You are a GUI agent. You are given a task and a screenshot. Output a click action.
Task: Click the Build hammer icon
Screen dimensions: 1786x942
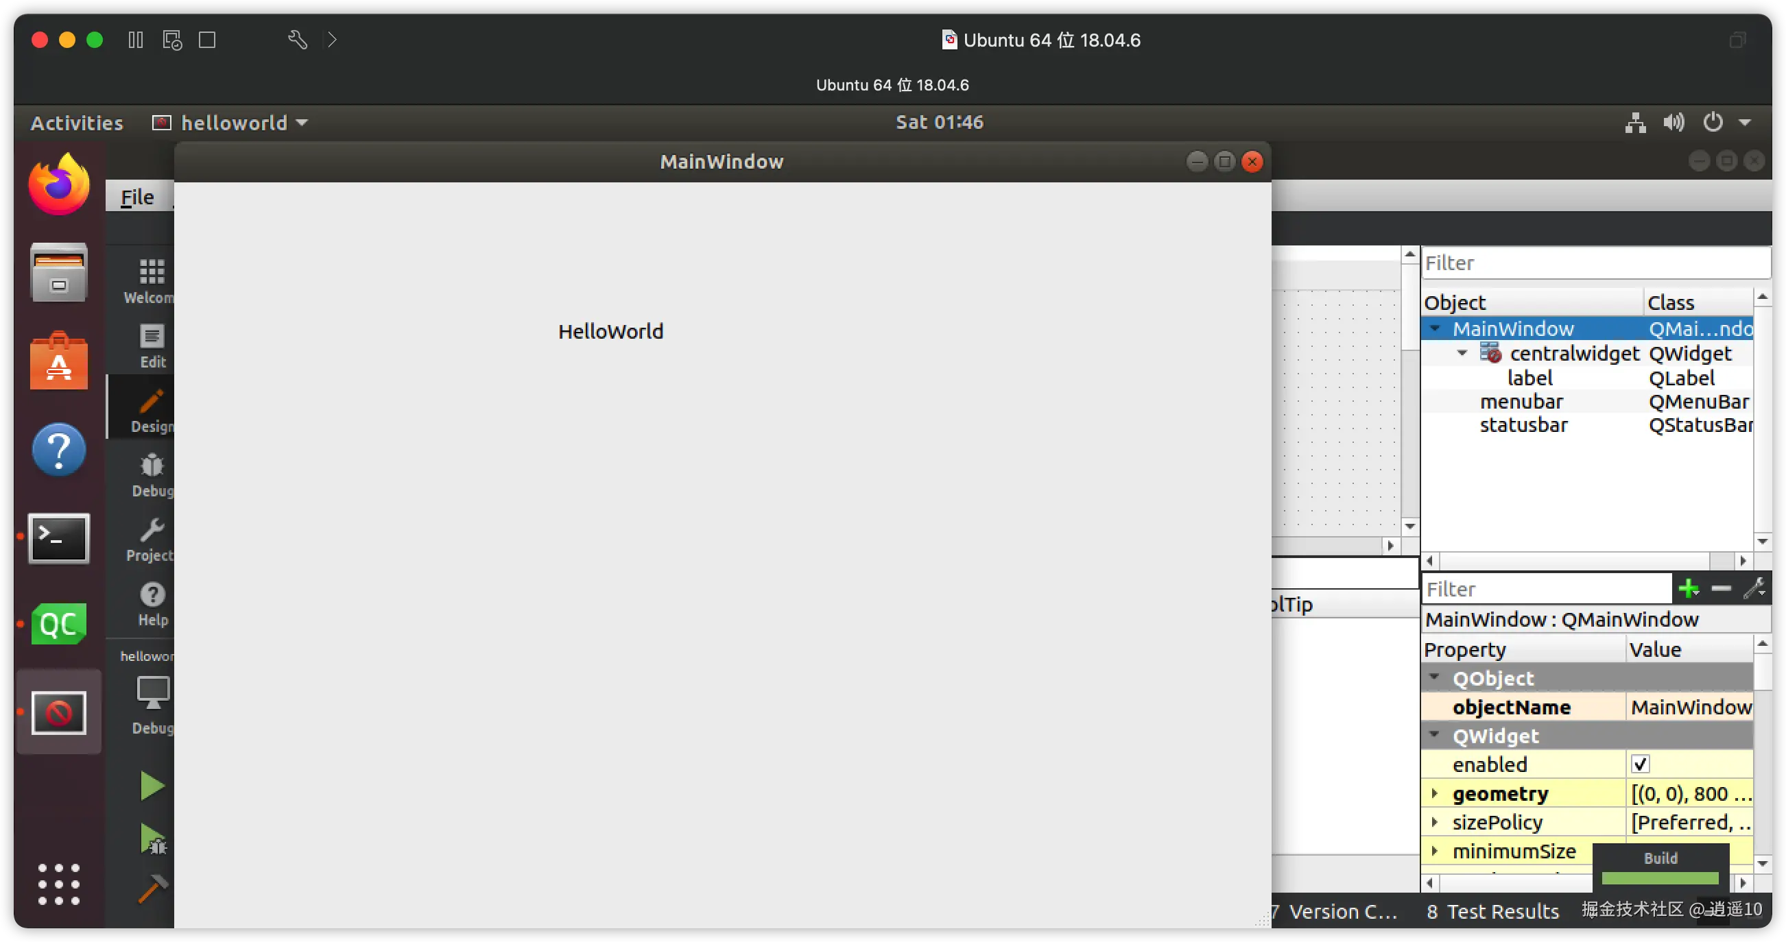pos(152,889)
